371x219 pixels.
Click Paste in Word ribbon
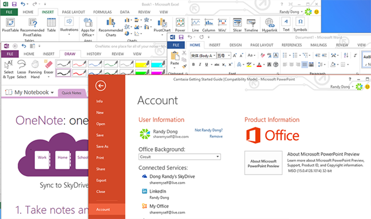tap(175, 59)
